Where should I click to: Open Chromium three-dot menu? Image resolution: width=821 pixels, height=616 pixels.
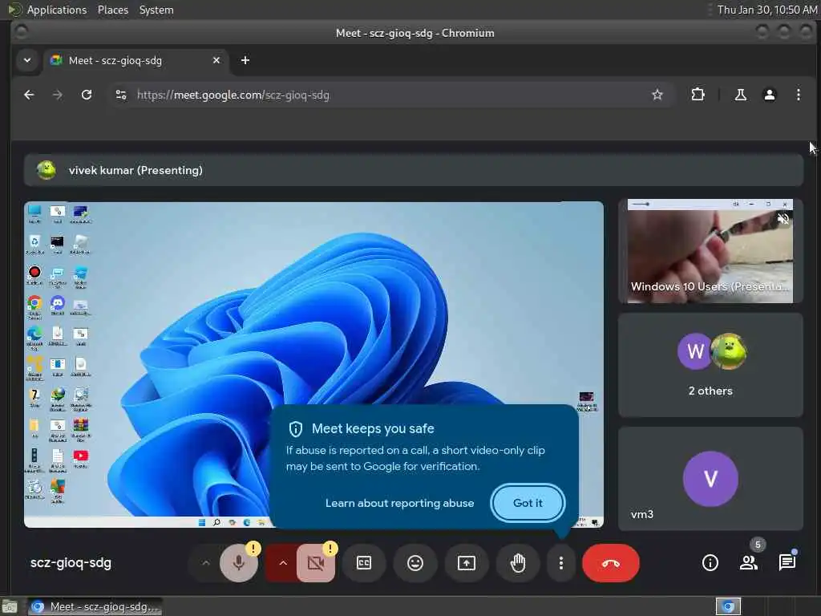tap(798, 95)
